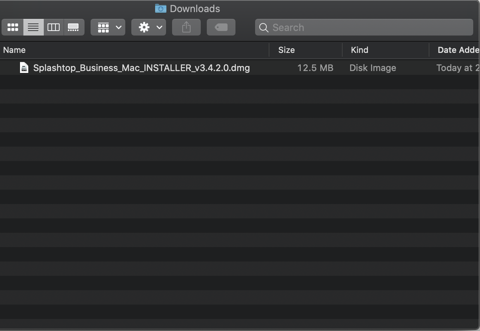Screen dimensions: 480x331
Task: Switch to column view
Action: click(54, 27)
